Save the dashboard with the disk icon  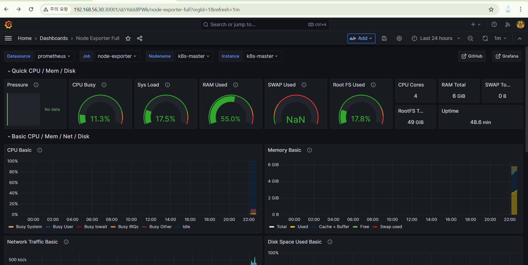[384, 38]
